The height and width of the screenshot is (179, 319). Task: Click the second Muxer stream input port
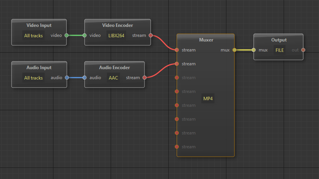point(177,64)
